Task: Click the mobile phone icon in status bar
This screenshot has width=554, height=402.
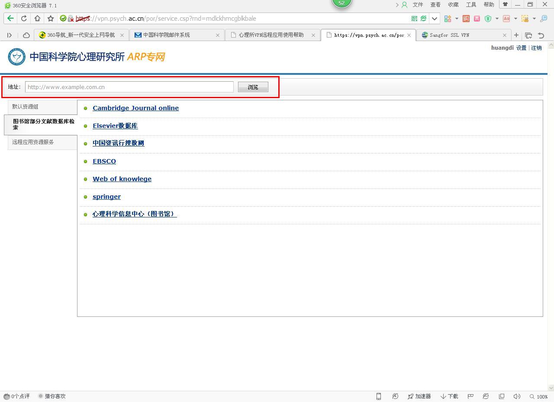Action: point(378,396)
